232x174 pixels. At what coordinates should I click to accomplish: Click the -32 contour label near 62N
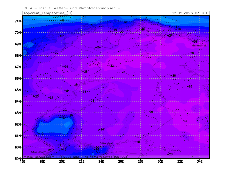click(x=184, y=121)
